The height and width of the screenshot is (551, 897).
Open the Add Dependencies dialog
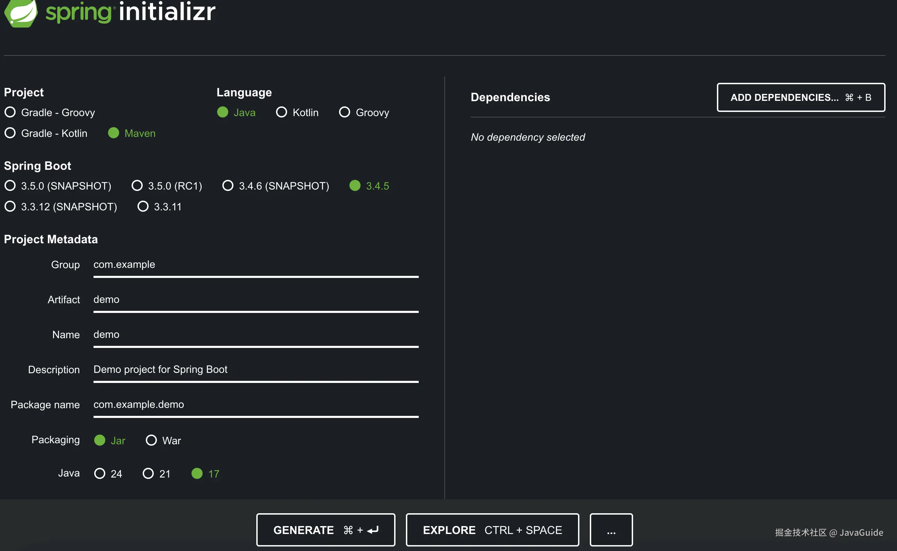pyautogui.click(x=800, y=97)
